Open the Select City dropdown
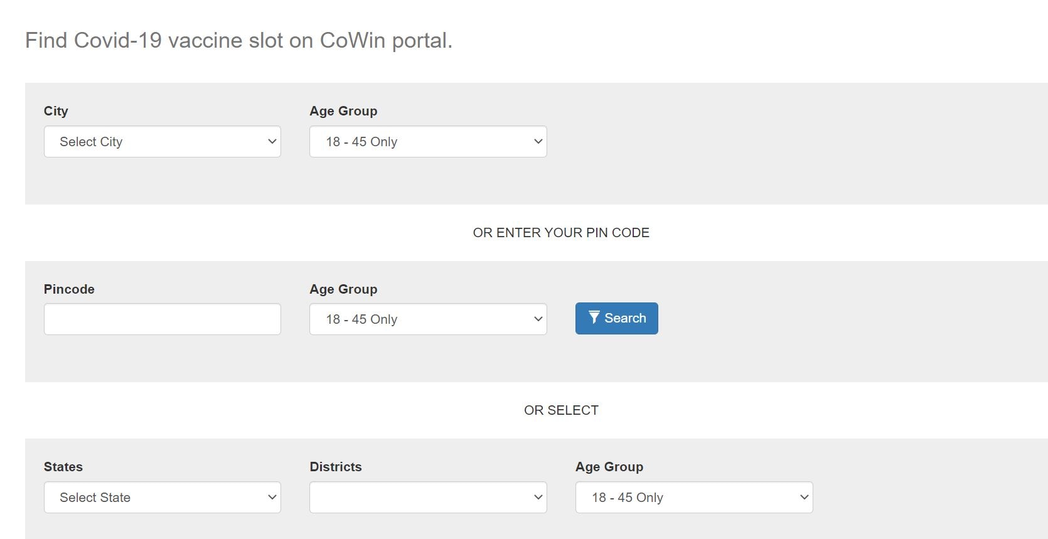Screen dimensions: 1048x539 coord(162,142)
